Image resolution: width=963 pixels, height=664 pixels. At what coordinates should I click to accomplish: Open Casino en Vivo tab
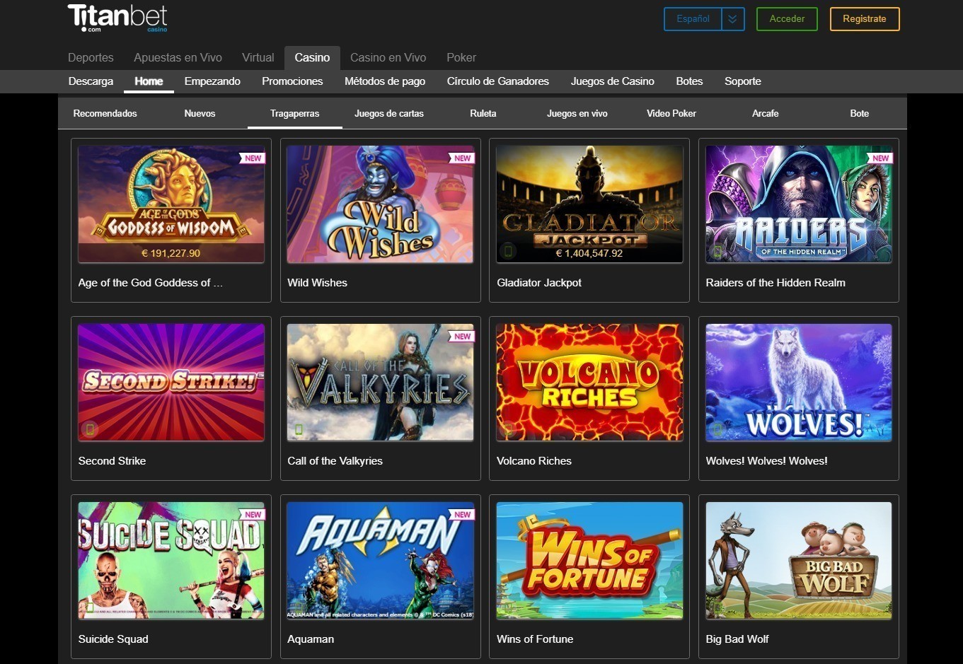click(388, 57)
